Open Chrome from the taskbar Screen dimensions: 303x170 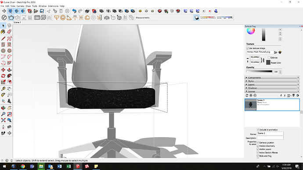[x=23, y=166]
